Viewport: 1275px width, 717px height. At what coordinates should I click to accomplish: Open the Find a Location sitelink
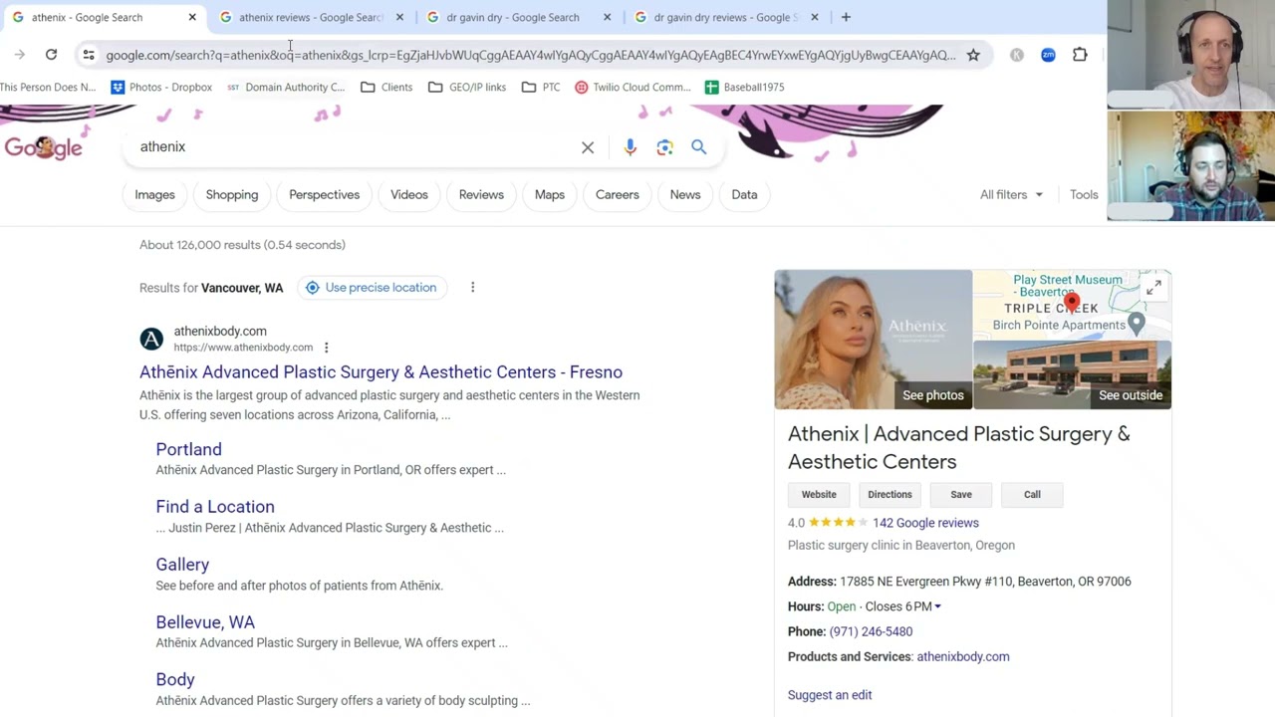[x=215, y=508]
